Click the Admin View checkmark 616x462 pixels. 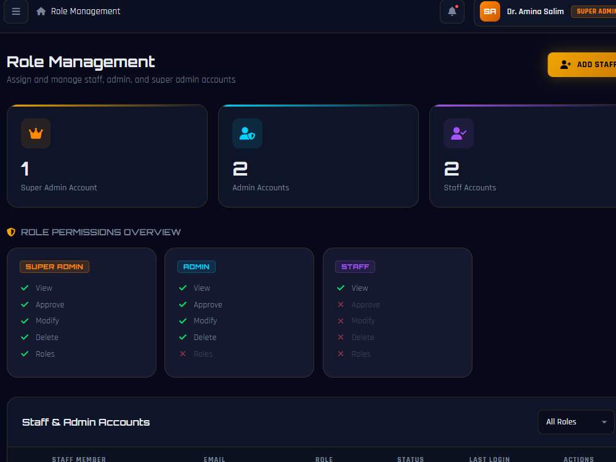[x=183, y=288]
